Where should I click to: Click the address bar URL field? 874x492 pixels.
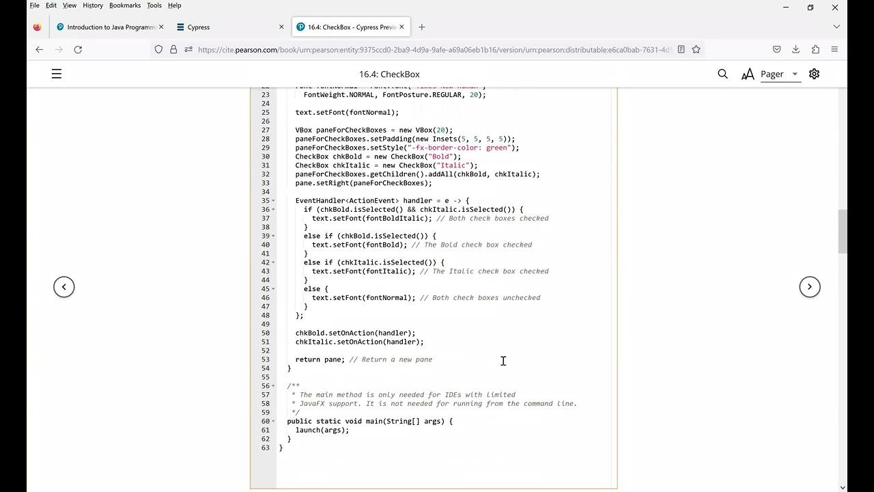point(434,49)
